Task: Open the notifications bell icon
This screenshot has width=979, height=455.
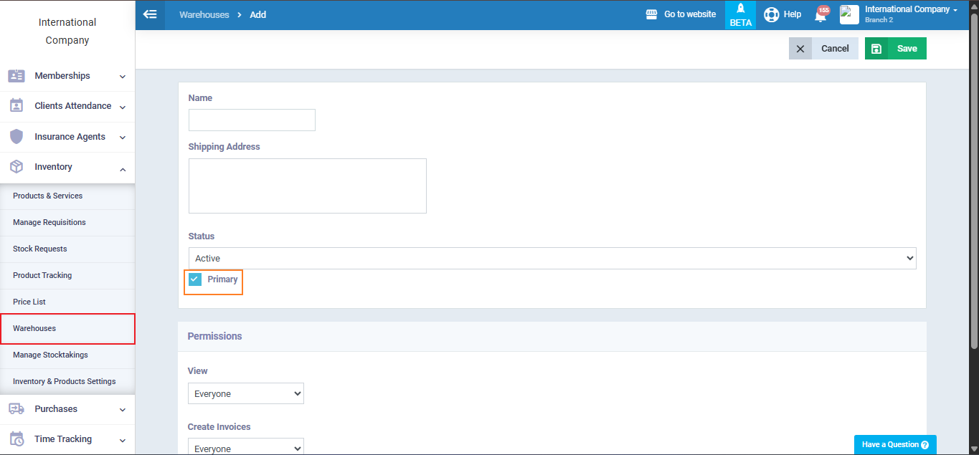Action: click(x=820, y=15)
